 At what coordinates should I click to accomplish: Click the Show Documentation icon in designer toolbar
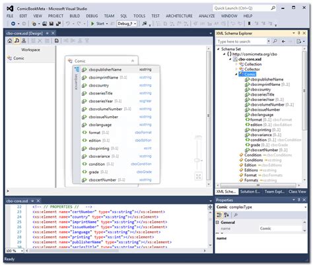(57, 41)
